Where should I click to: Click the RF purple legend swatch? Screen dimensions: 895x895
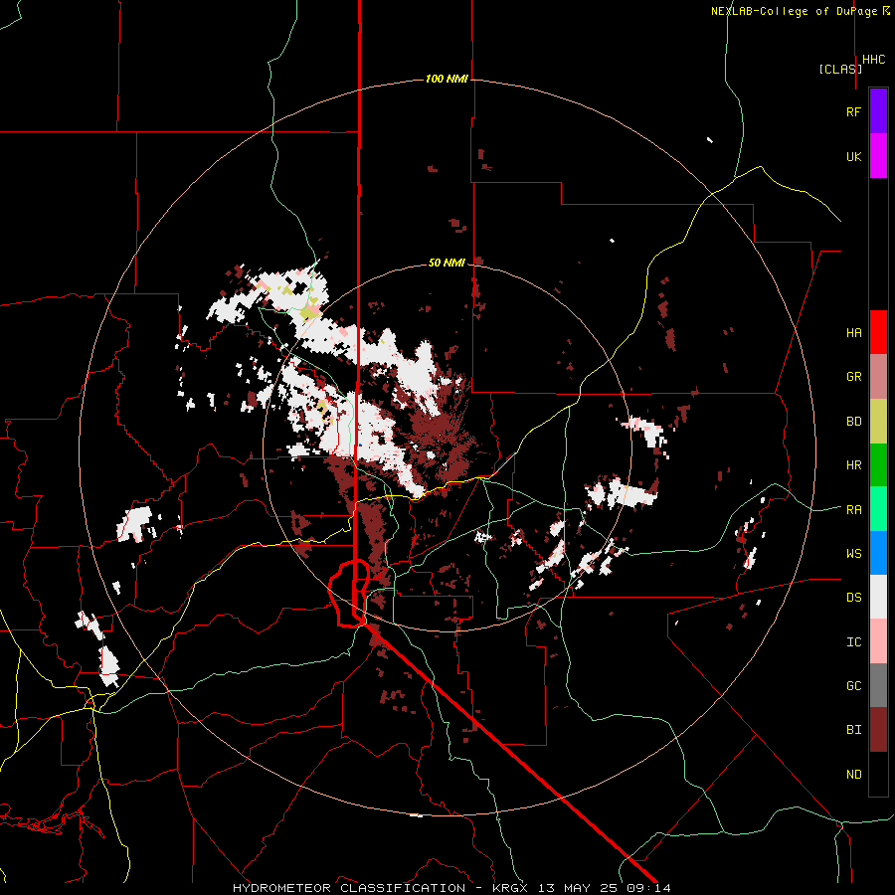tap(878, 111)
